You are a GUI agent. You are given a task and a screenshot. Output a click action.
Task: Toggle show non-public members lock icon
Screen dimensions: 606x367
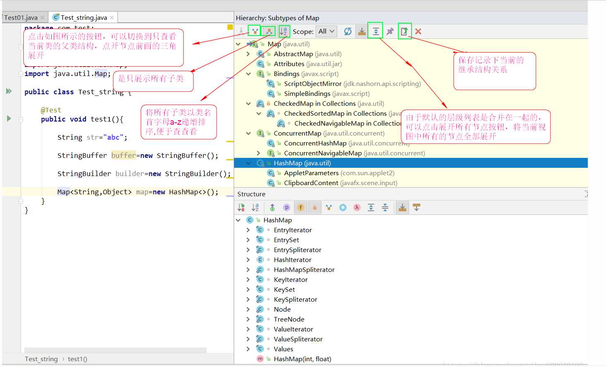point(315,207)
